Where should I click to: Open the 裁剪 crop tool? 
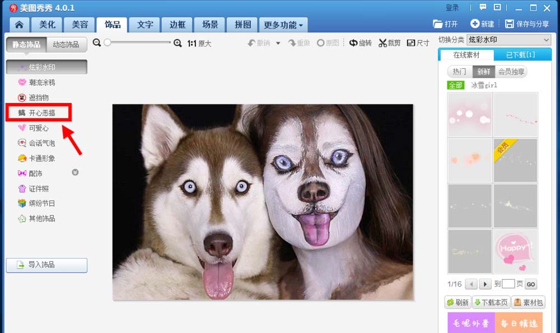pyautogui.click(x=389, y=43)
